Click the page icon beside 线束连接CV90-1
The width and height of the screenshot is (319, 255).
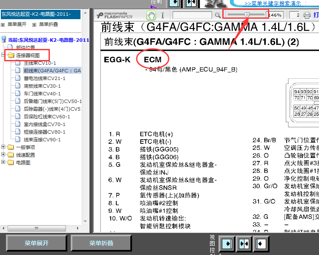18,140
